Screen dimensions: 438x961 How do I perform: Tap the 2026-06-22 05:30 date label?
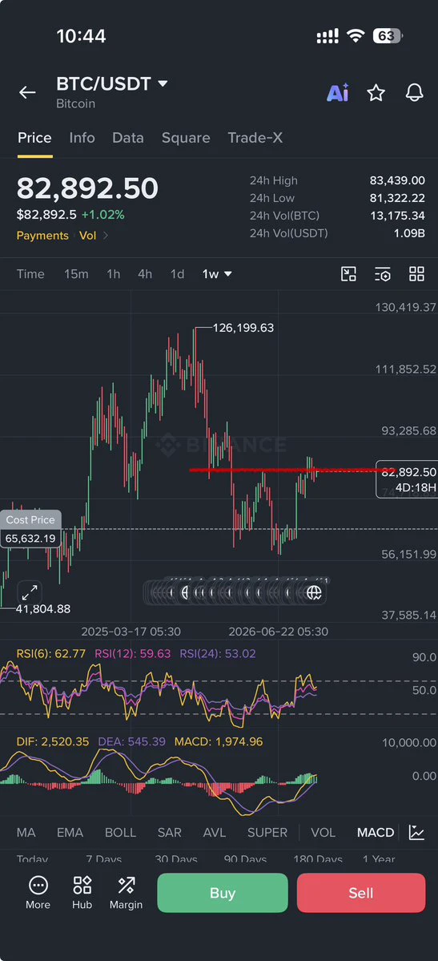click(x=278, y=632)
